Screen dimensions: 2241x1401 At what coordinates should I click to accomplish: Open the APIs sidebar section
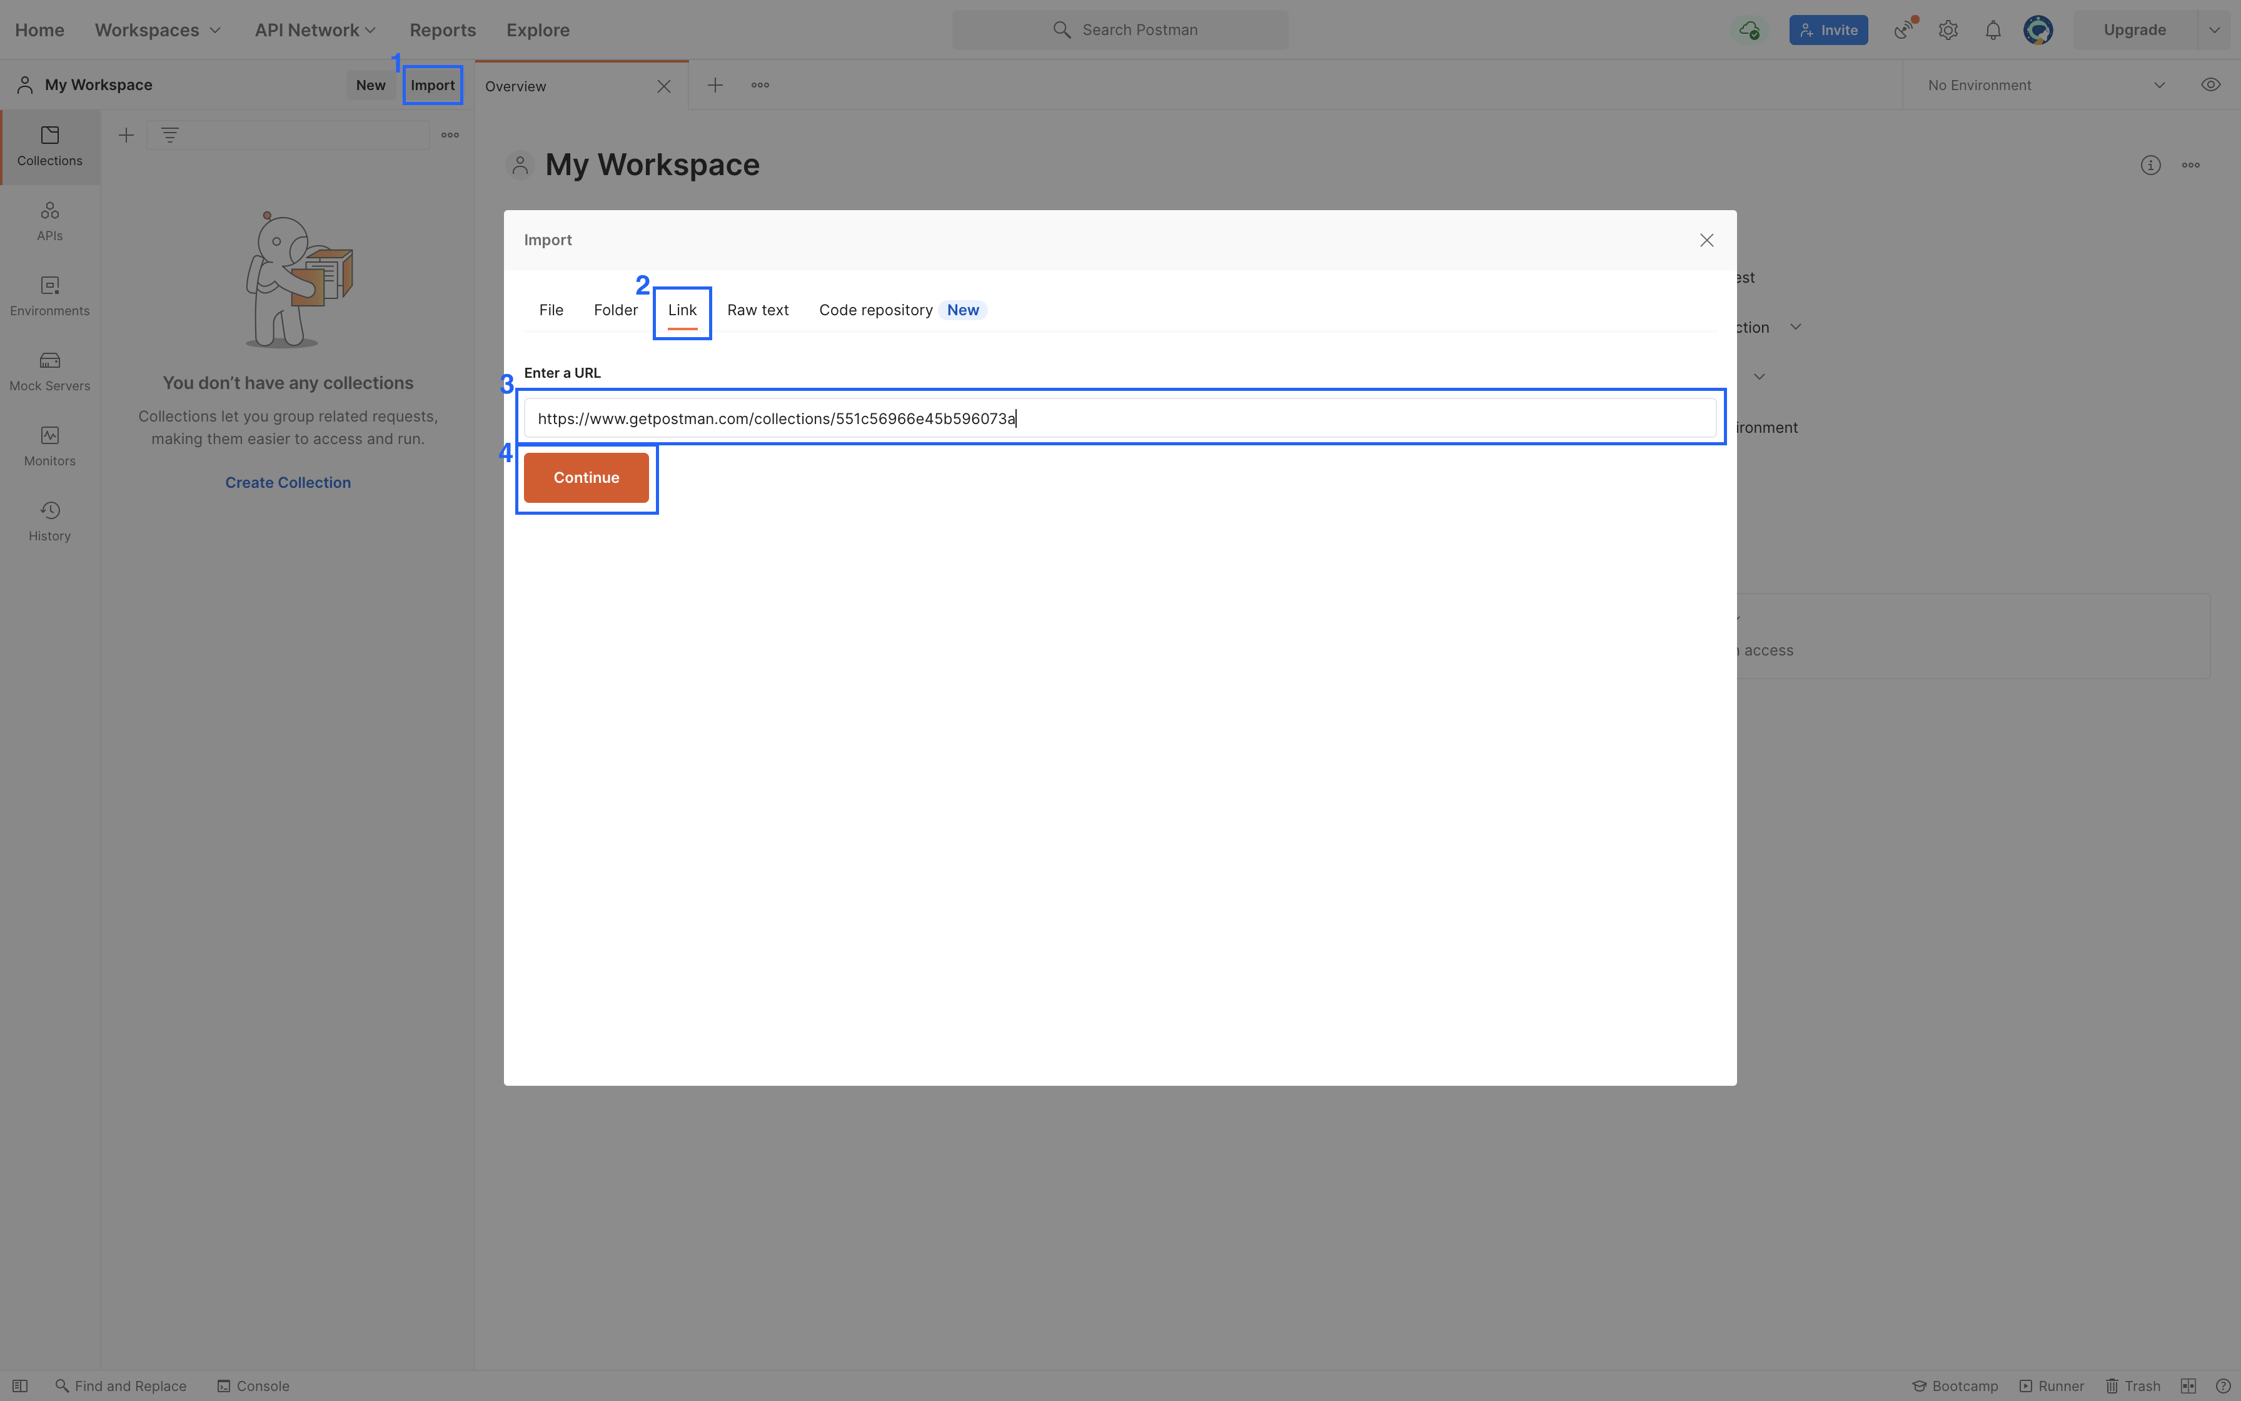click(50, 221)
